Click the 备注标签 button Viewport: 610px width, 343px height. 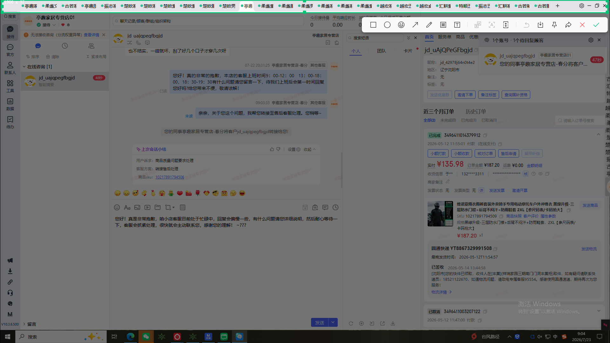pos(488,95)
